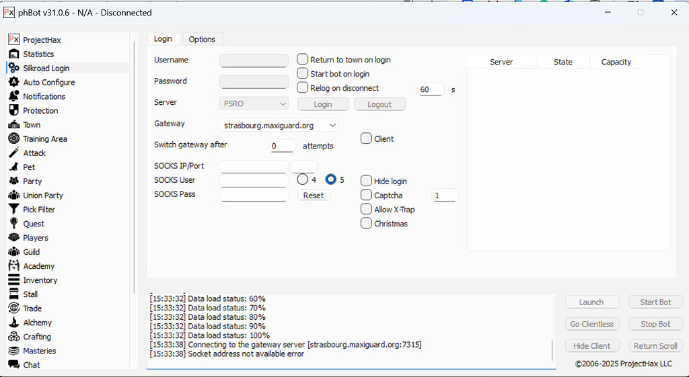The height and width of the screenshot is (377, 689).
Task: Reset the SOCKS settings
Action: click(314, 196)
